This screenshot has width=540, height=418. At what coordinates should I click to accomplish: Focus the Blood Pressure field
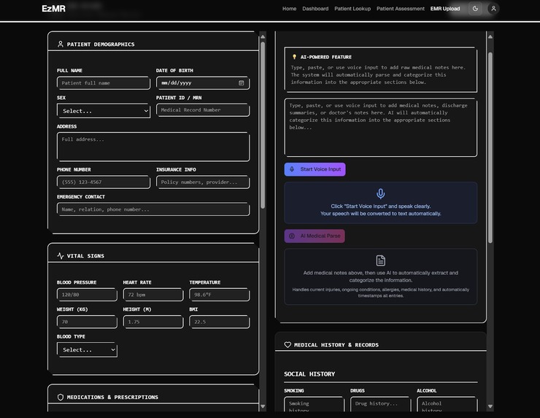click(87, 295)
